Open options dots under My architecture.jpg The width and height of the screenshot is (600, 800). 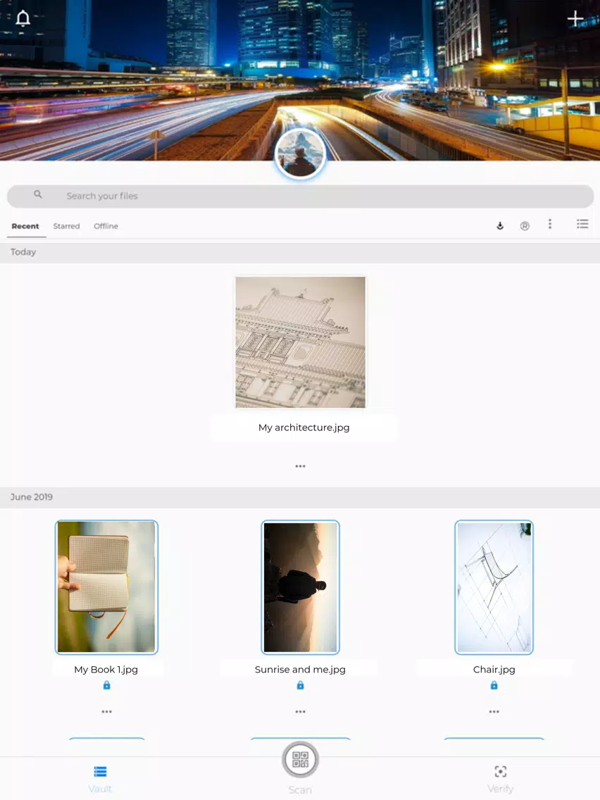(300, 465)
